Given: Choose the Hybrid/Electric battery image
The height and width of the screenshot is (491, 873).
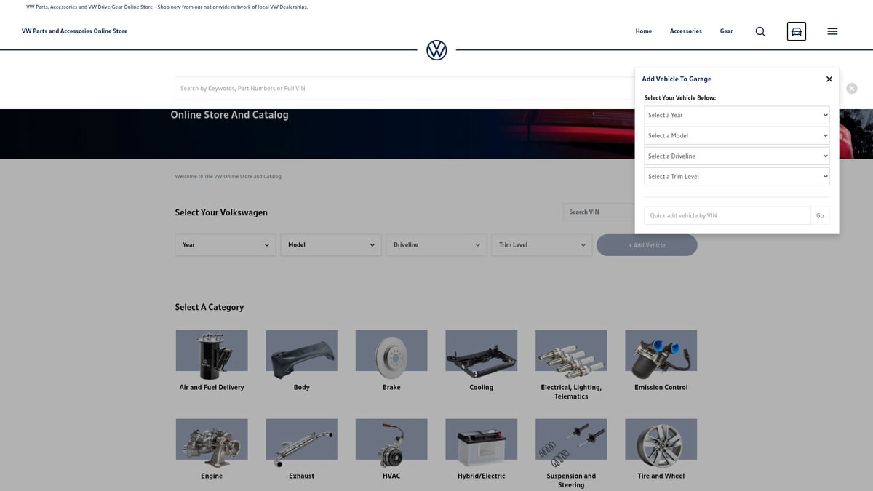Looking at the screenshot, I should pyautogui.click(x=481, y=442).
